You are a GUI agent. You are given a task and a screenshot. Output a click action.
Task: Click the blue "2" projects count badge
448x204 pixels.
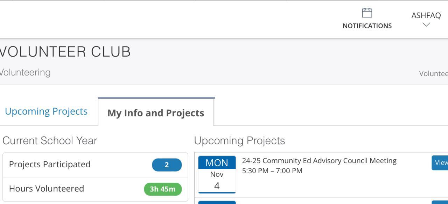tap(167, 165)
